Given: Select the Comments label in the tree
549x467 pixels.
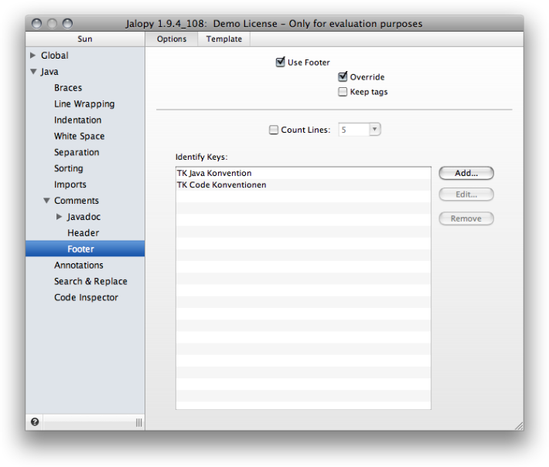Looking at the screenshot, I should point(77,201).
